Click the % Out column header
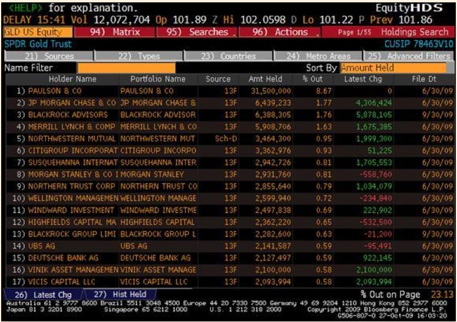The height and width of the screenshot is (322, 457). pos(313,79)
